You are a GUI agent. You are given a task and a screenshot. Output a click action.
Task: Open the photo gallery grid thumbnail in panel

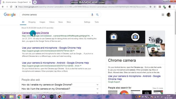136,50
